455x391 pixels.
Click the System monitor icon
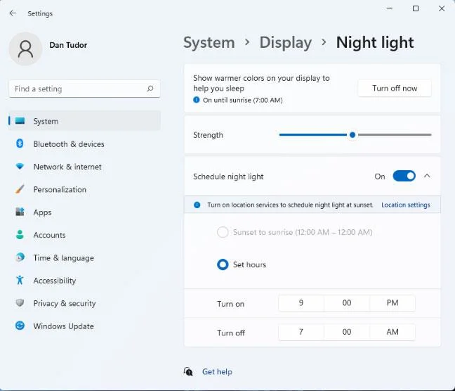coord(20,120)
